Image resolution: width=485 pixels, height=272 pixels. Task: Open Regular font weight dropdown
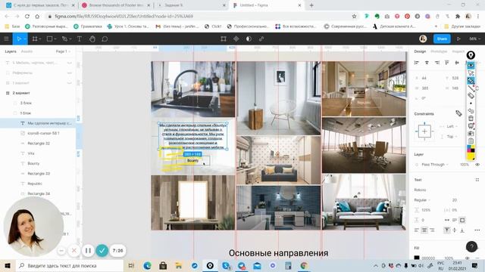coord(422,199)
